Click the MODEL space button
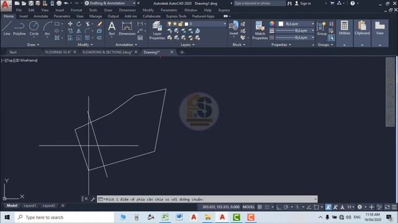 click(249, 207)
